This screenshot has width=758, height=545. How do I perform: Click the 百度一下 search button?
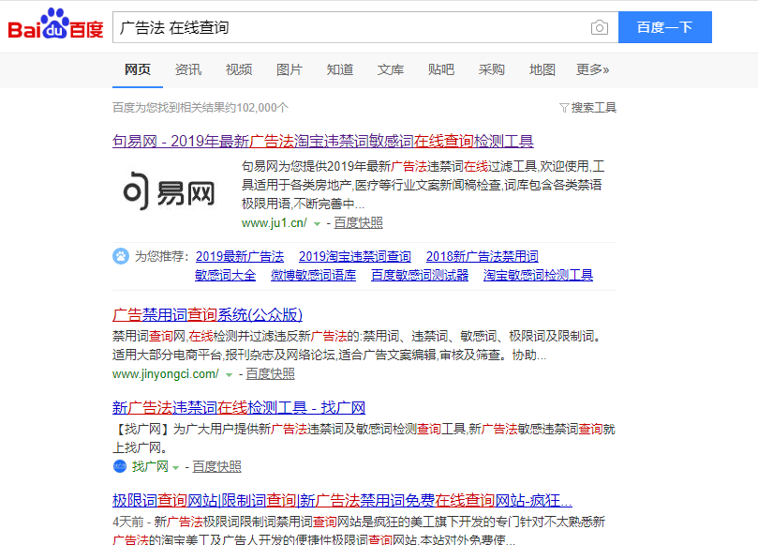(664, 27)
